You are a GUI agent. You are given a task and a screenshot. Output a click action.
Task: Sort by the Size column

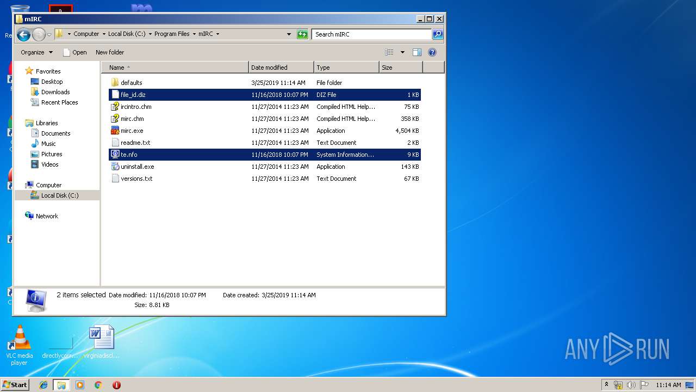[401, 68]
